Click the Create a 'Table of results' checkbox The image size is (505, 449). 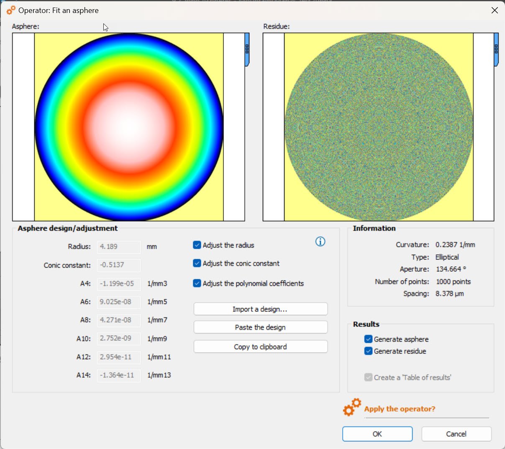[x=368, y=377]
